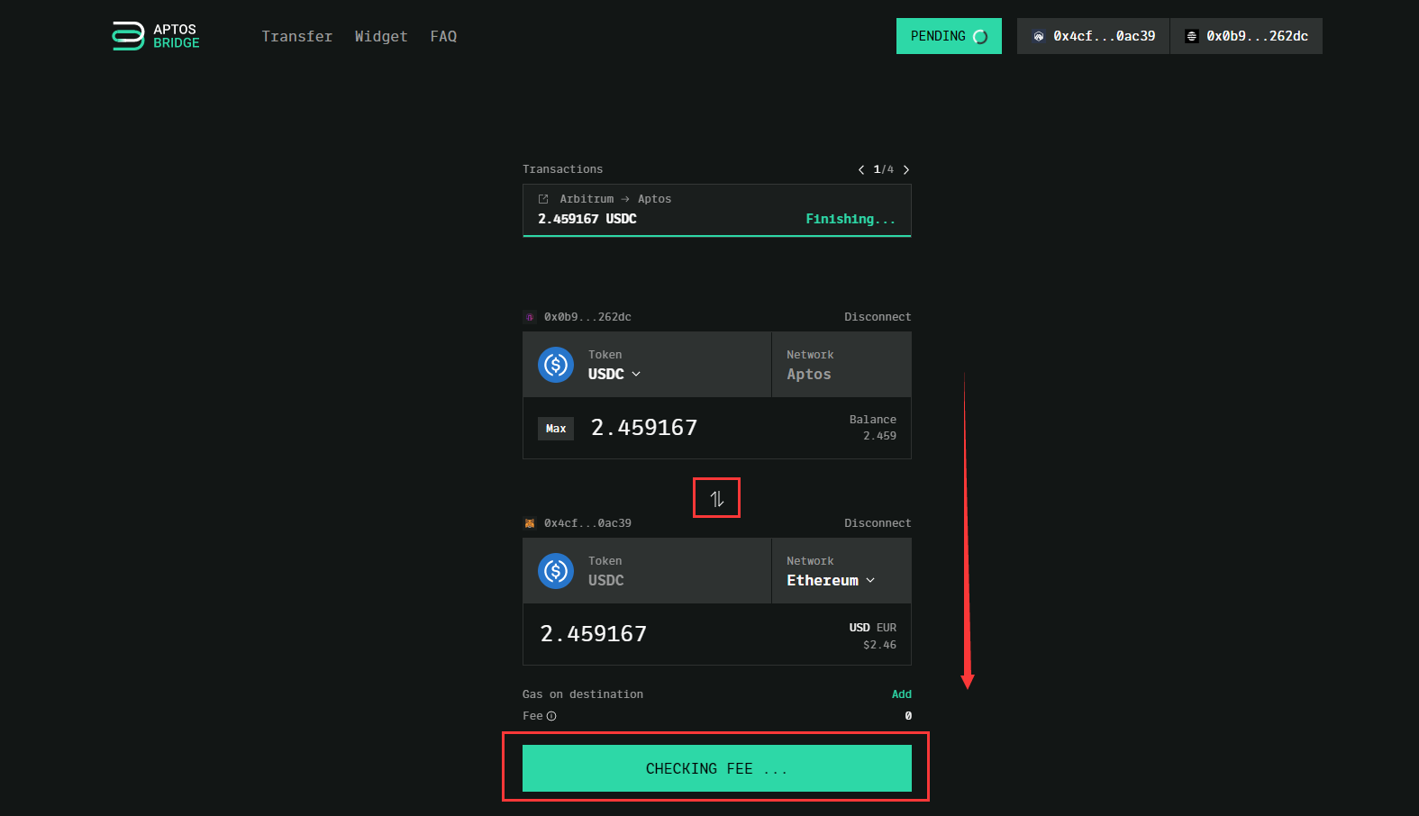Image resolution: width=1419 pixels, height=816 pixels.
Task: Click the Max amount button
Action: [x=556, y=429]
